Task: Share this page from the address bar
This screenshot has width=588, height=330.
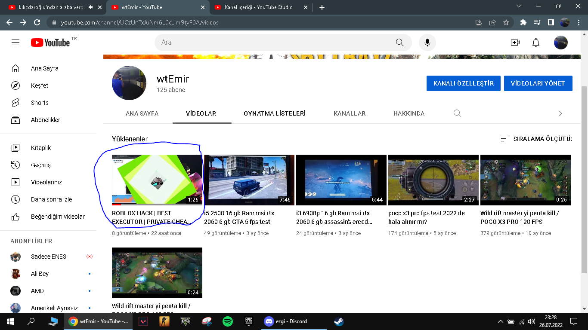Action: [492, 22]
